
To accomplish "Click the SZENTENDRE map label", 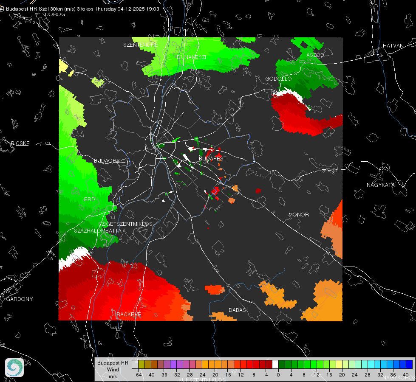I will coord(141,45).
